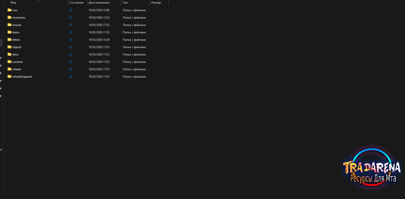405x199 pixels.
Task: Select the wheels folder name
Action: [17, 69]
